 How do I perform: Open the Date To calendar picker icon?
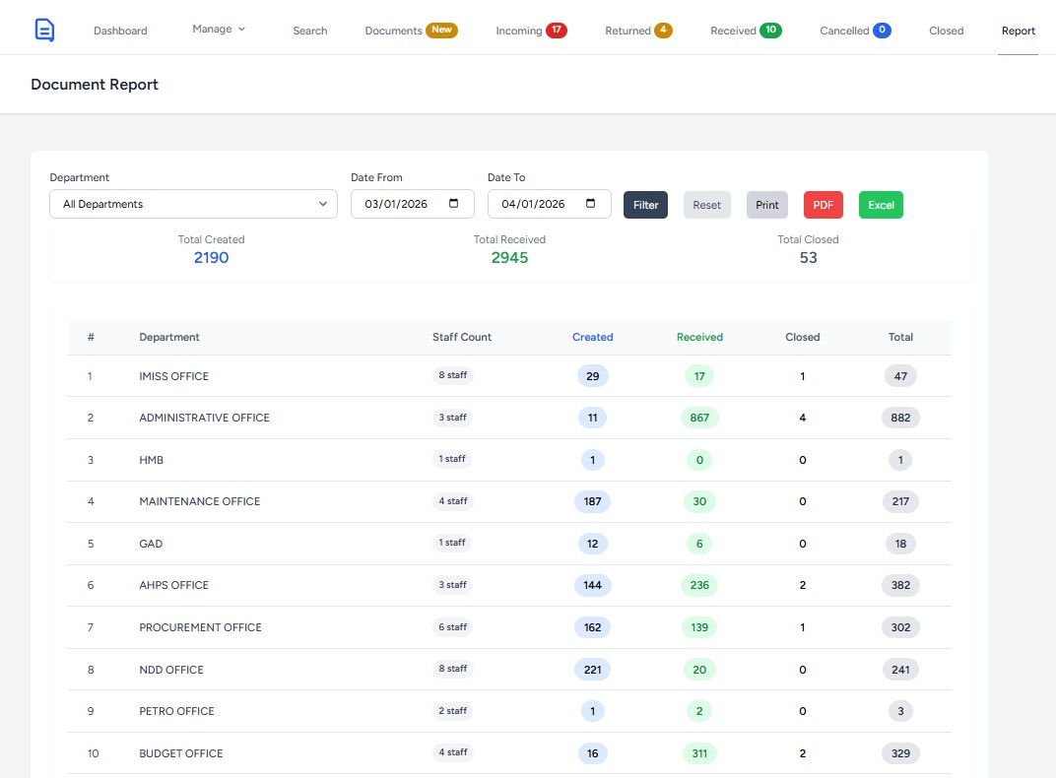(x=591, y=203)
